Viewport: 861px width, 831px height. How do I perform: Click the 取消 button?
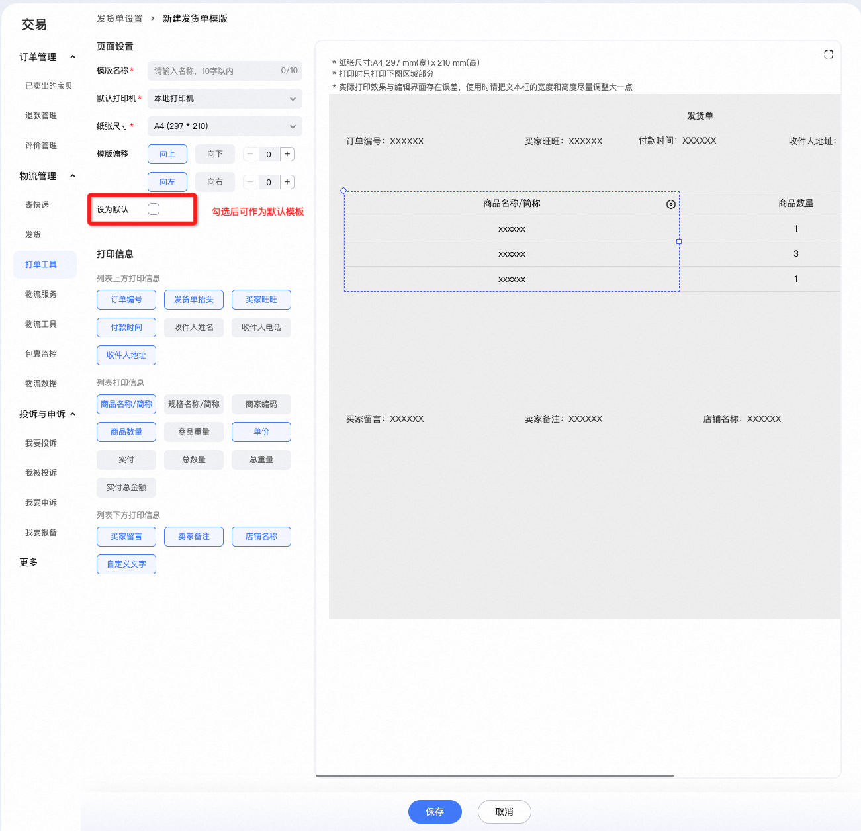504,812
